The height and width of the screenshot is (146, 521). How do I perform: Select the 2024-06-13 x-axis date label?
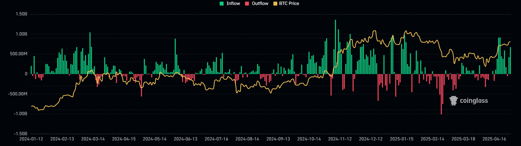(x=186, y=139)
